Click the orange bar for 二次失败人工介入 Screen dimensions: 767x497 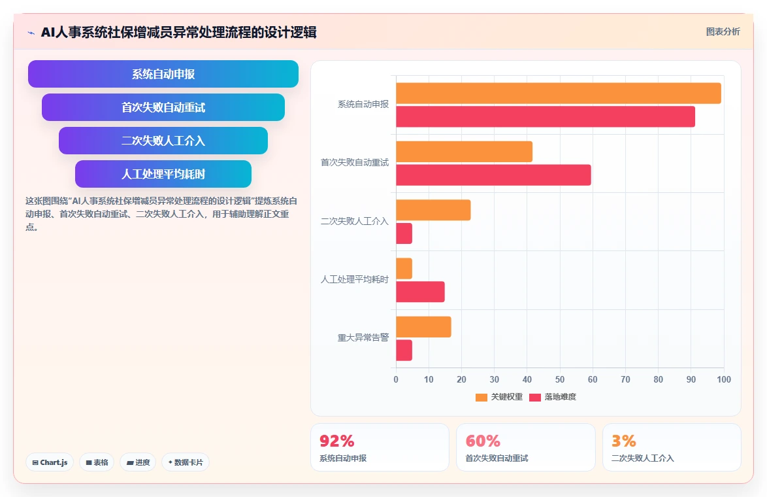click(433, 210)
